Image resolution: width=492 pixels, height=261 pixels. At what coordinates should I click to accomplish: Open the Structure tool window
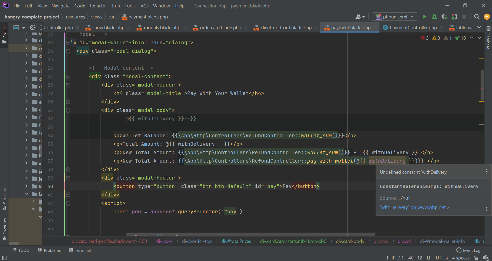click(4, 199)
